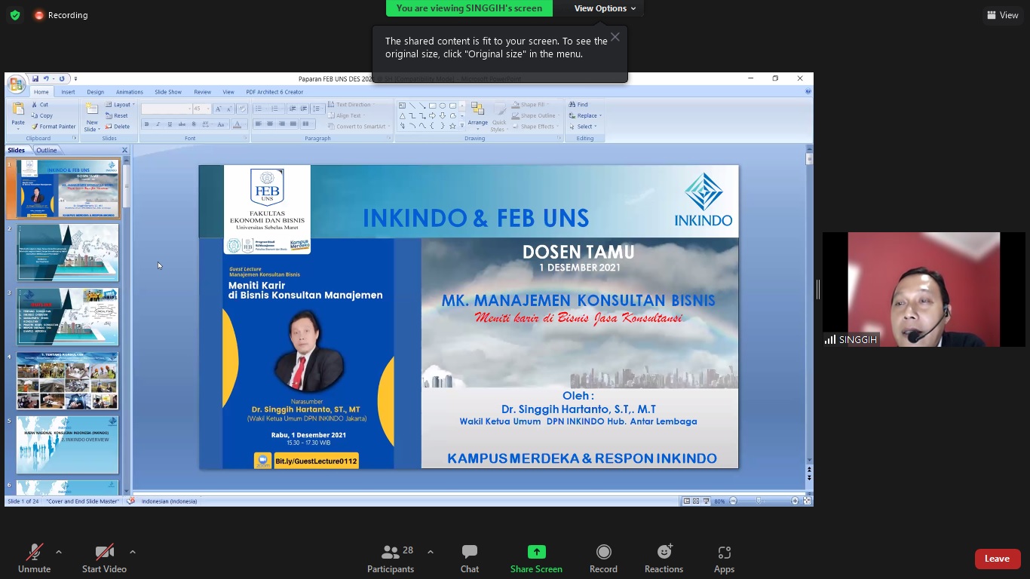Open the Arrange menu
The width and height of the screenshot is (1030, 579).
477,116
